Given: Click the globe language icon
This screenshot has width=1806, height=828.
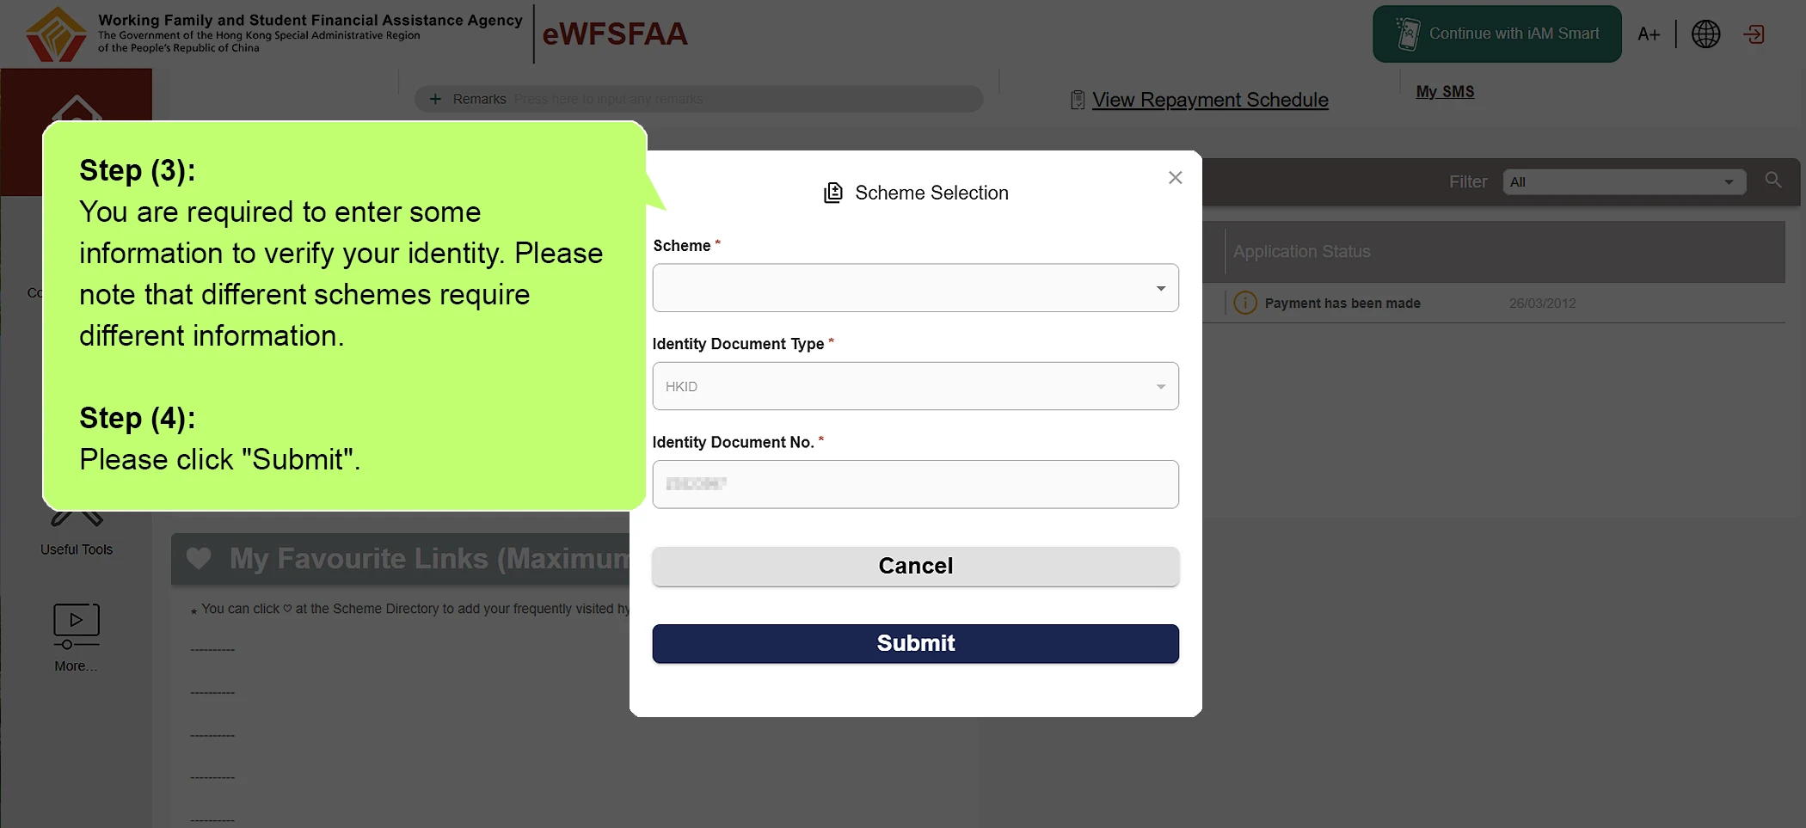Looking at the screenshot, I should (1705, 34).
